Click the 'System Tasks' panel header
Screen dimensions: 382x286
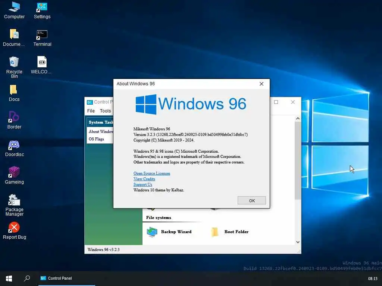pos(100,122)
